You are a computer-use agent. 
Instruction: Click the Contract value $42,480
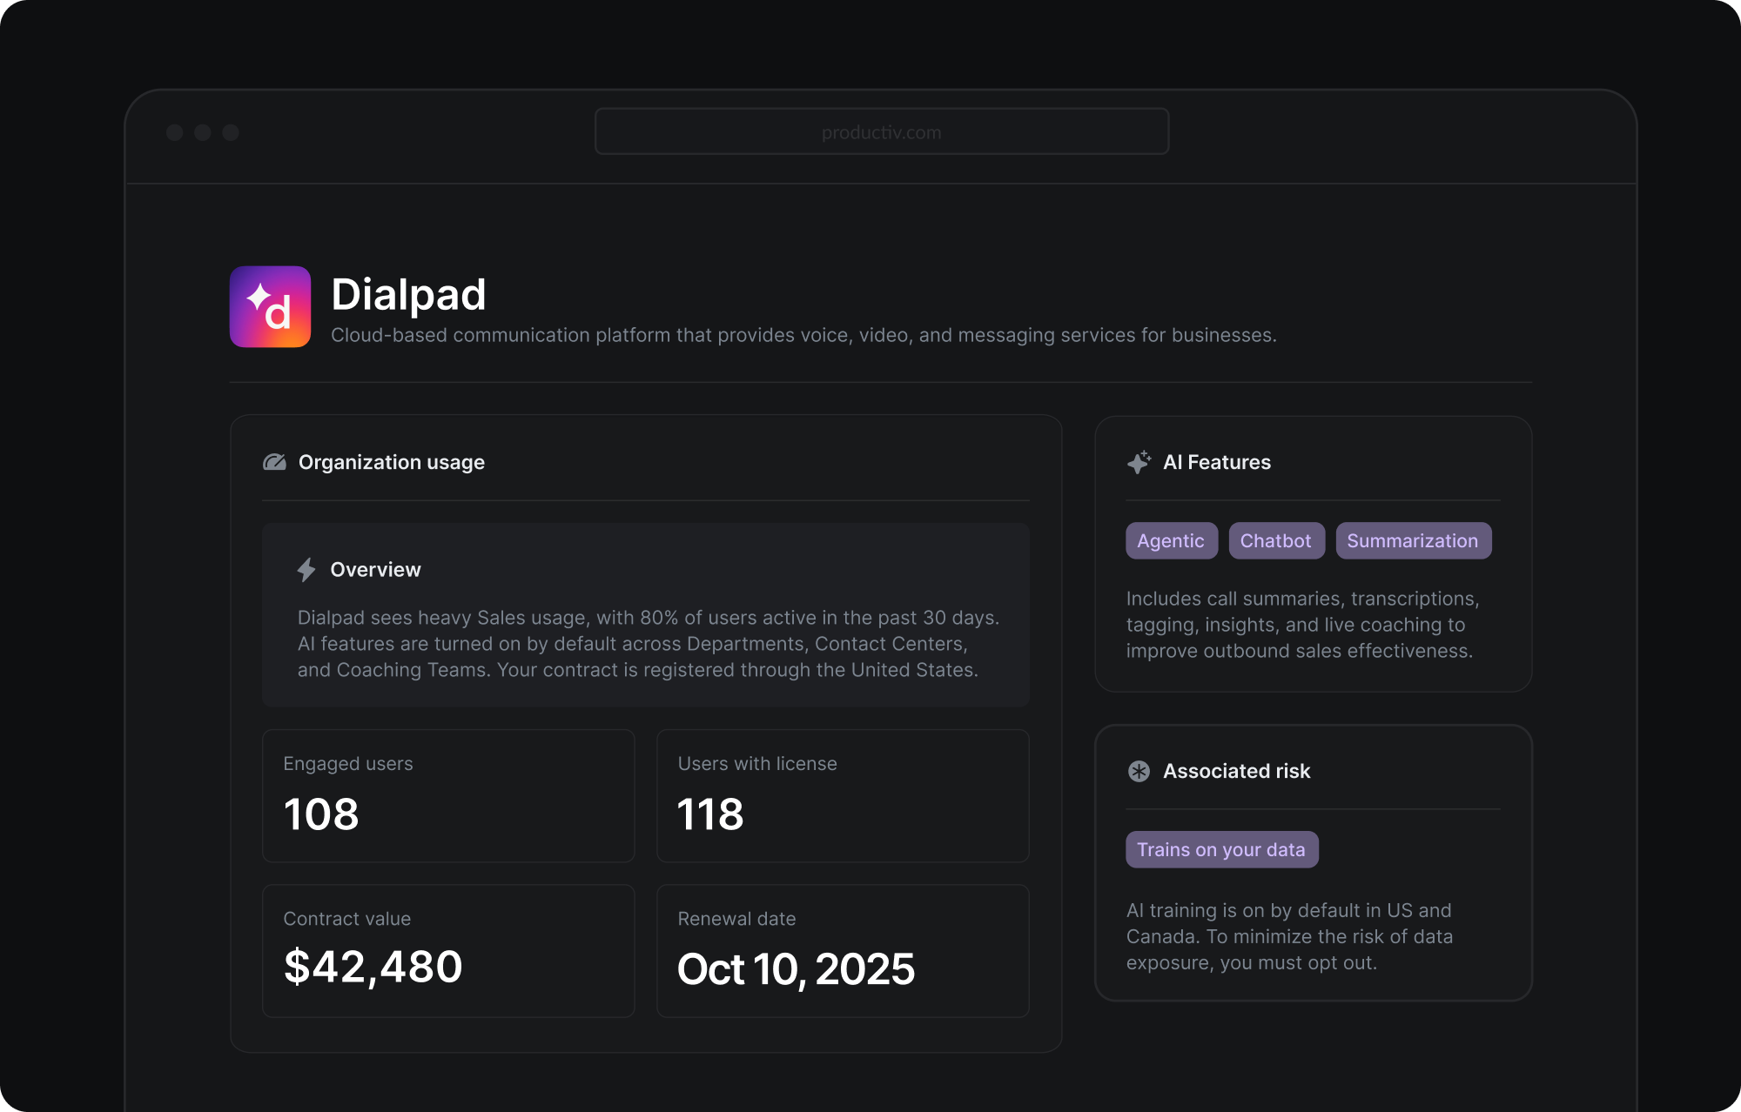pyautogui.click(x=373, y=968)
